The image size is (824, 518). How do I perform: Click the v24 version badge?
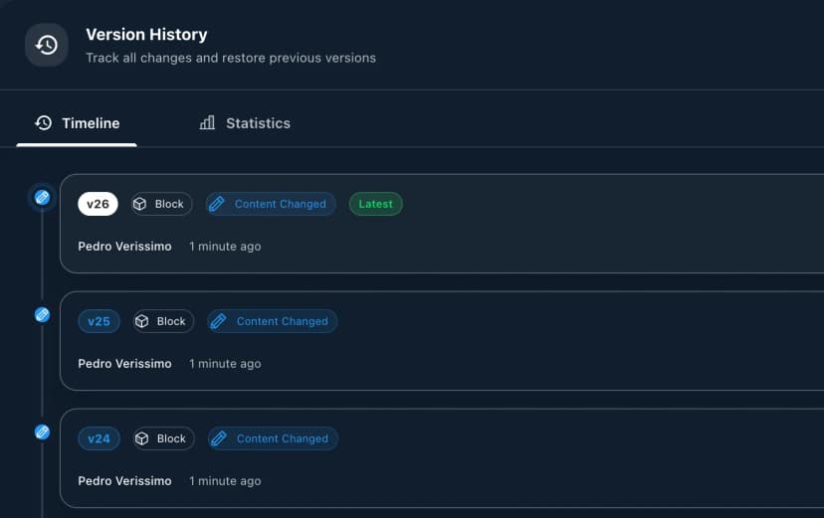(99, 438)
